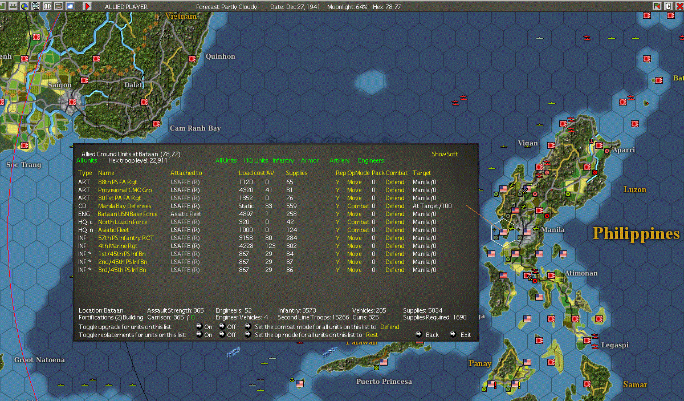Set combat mode for all units arrow
The height and width of the screenshot is (401, 684).
click(x=249, y=327)
